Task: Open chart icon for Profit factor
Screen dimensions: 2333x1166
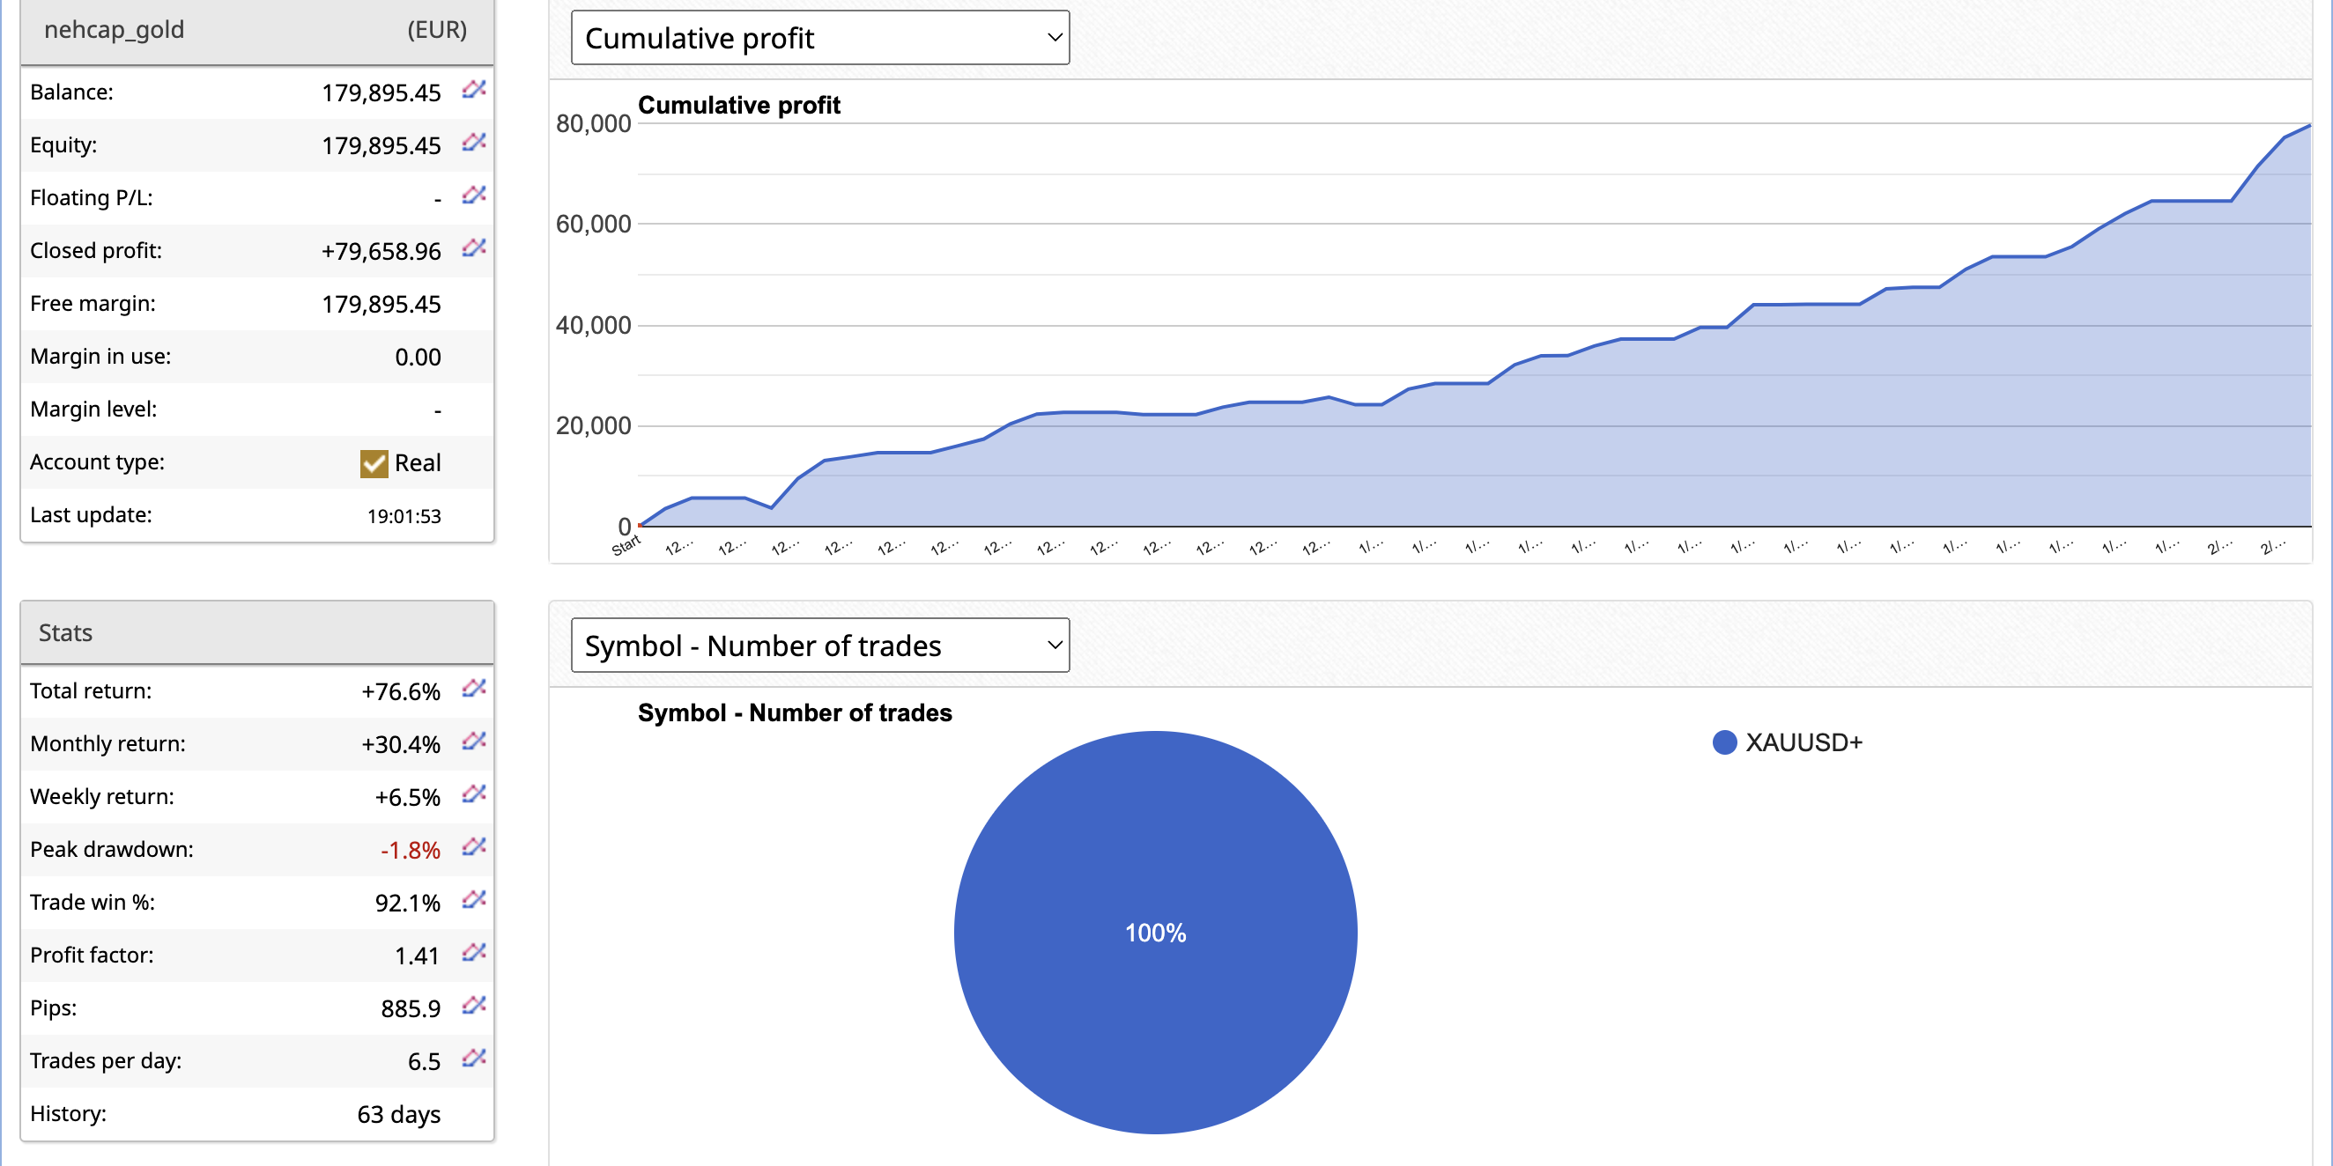Action: pos(474,952)
